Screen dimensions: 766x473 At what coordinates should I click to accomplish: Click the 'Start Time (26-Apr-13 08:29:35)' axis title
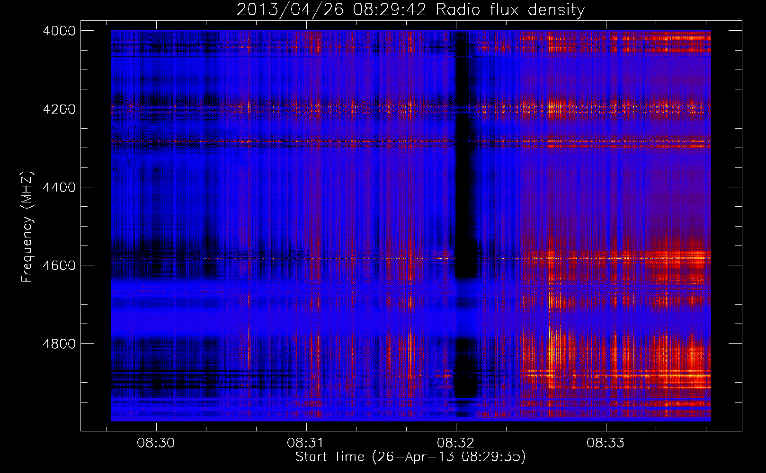[x=410, y=457]
